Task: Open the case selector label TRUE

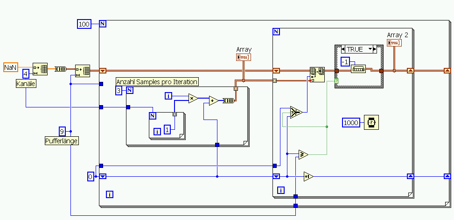Action: [x=355, y=49]
